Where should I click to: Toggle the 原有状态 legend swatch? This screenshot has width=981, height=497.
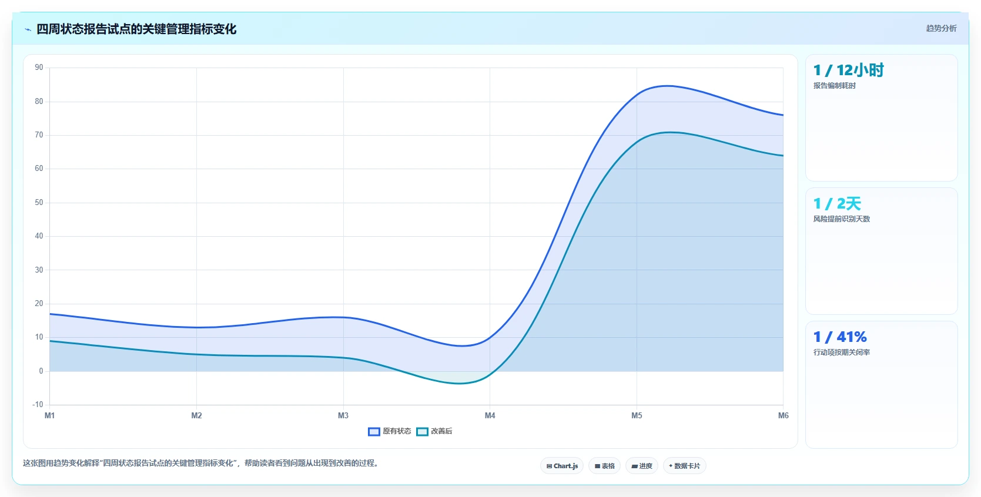tap(374, 432)
